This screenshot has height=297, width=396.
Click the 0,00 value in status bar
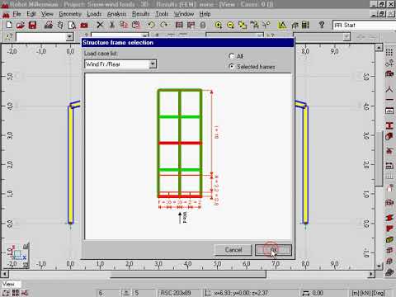coord(318,293)
